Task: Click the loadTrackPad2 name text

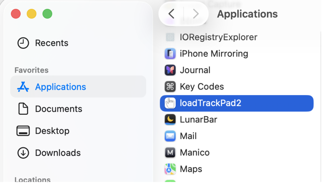Action: (211, 103)
